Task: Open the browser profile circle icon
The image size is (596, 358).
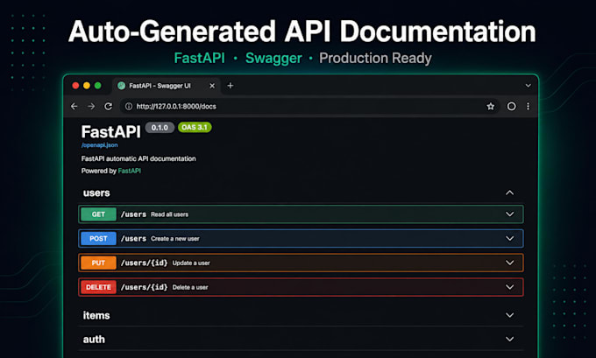Action: pyautogui.click(x=512, y=106)
